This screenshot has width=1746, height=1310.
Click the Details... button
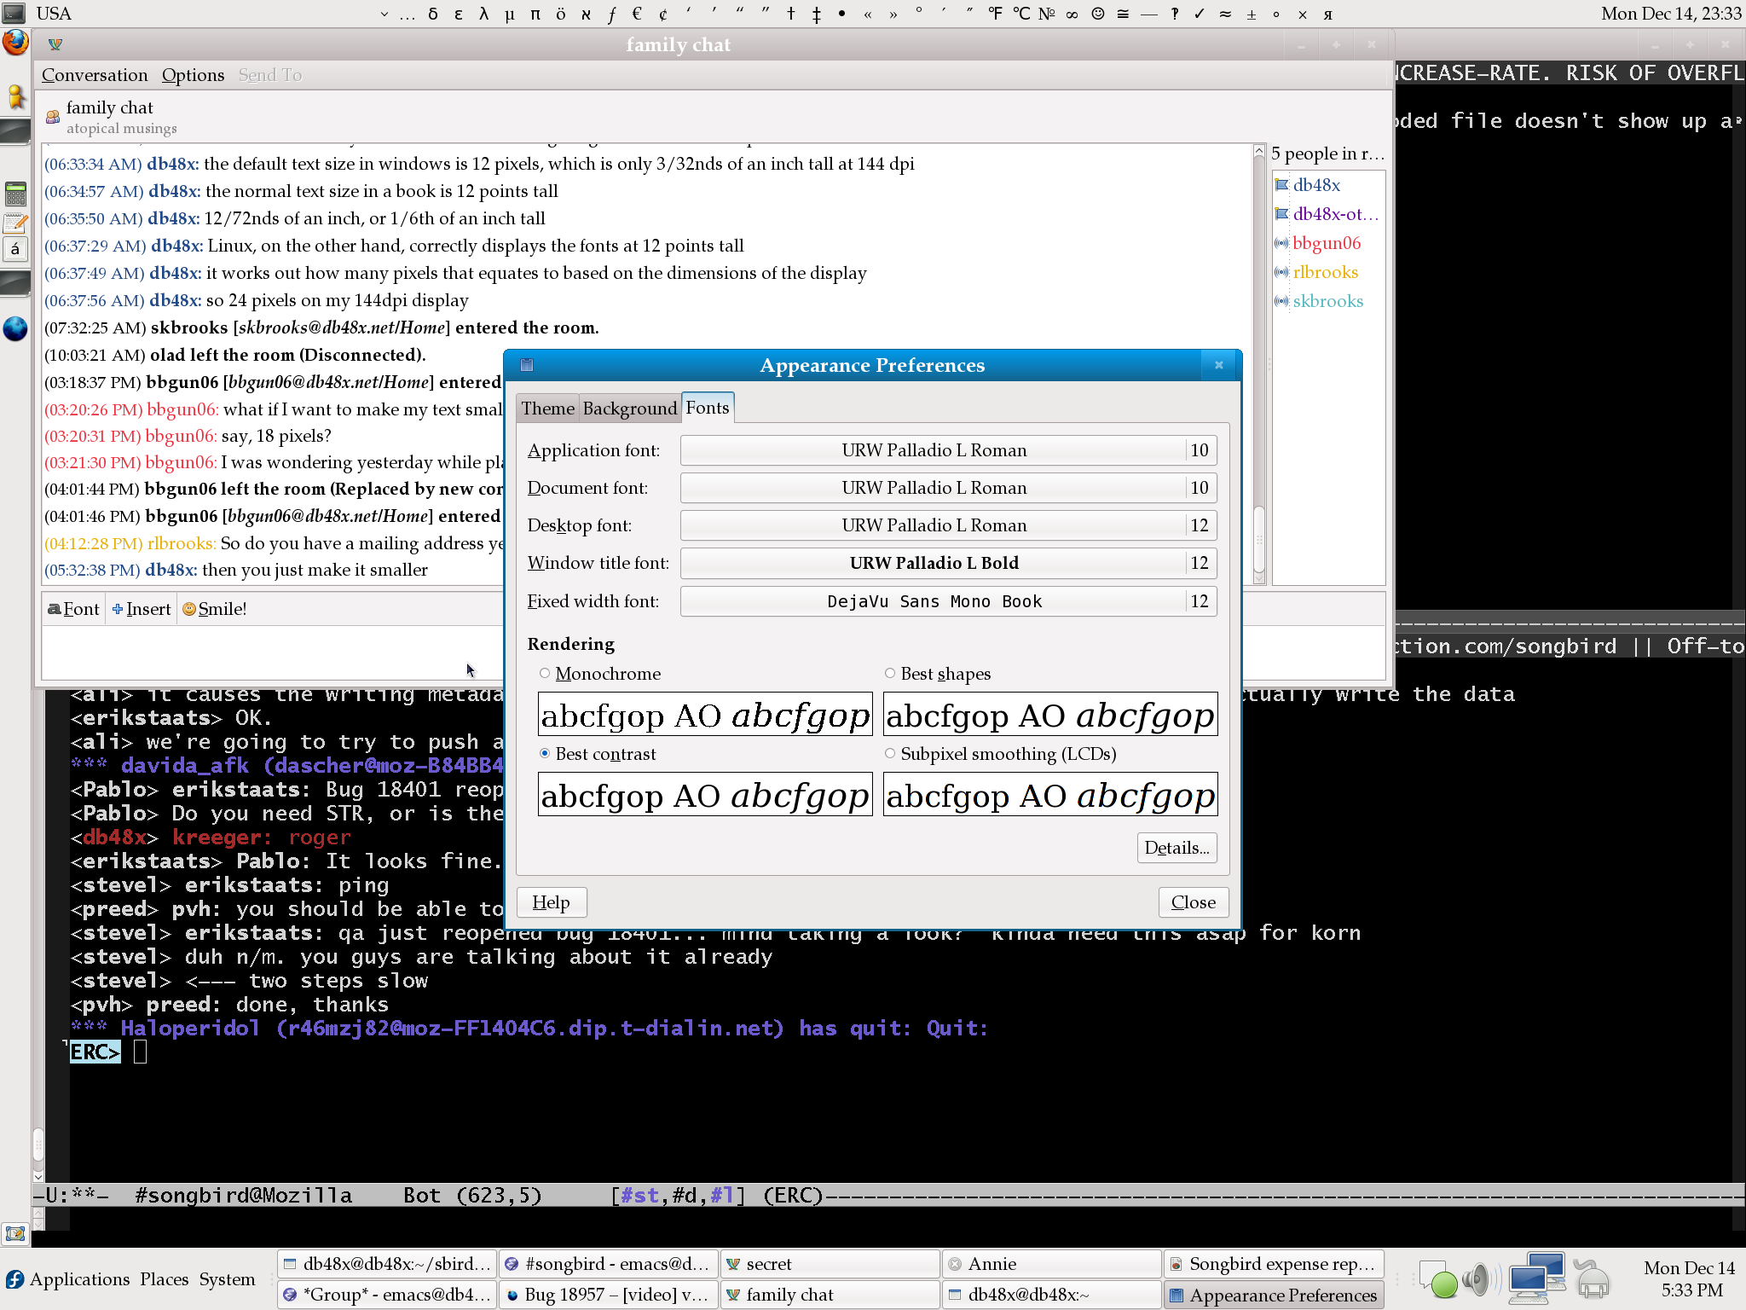coord(1177,848)
